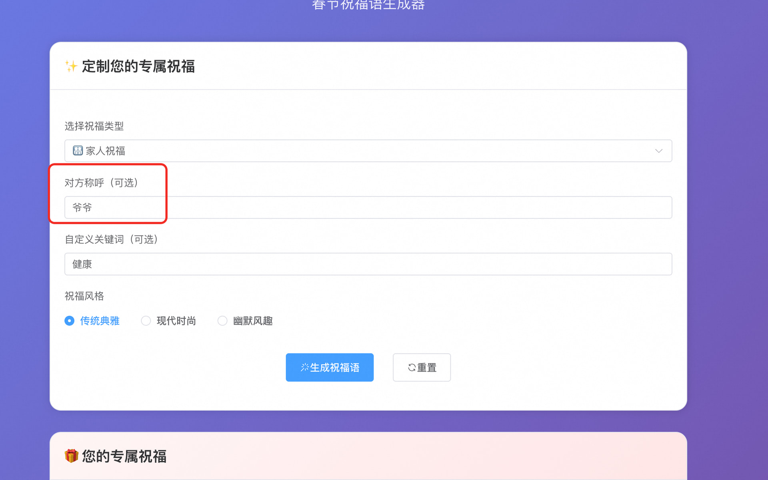Click the 自定义关键词 field containing 健康

pos(368,264)
